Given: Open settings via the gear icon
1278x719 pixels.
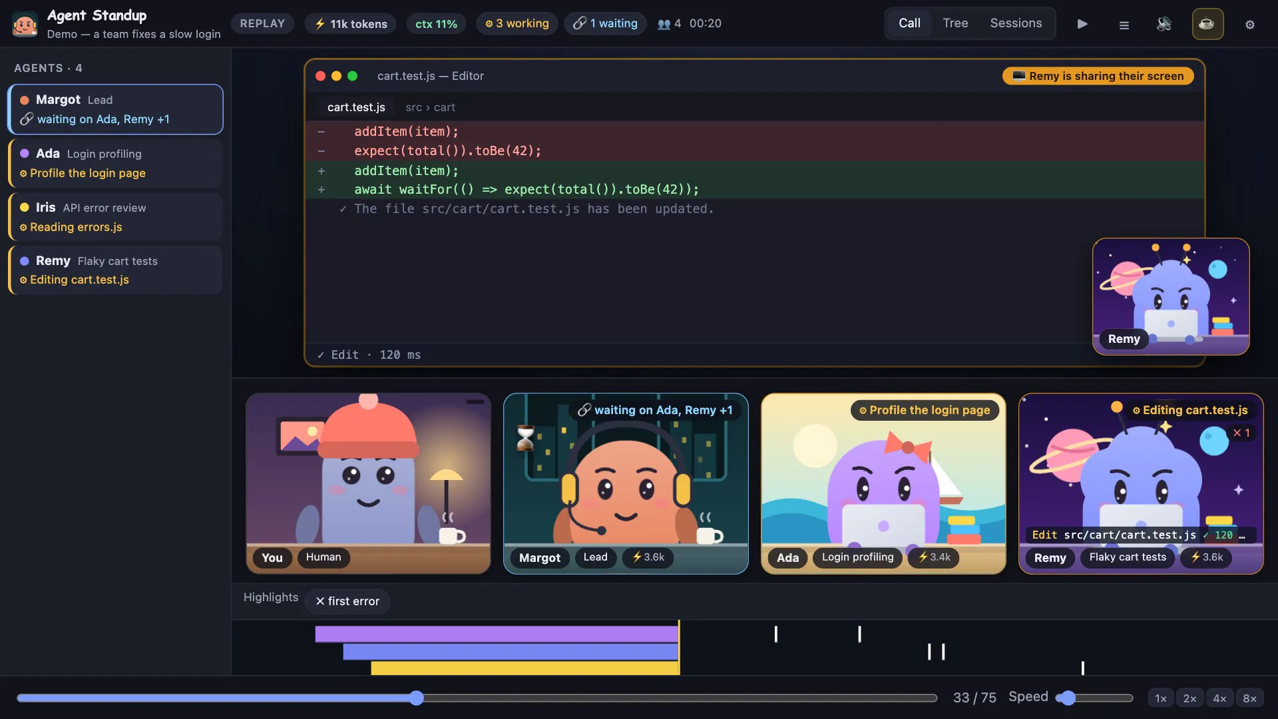Looking at the screenshot, I should 1250,25.
